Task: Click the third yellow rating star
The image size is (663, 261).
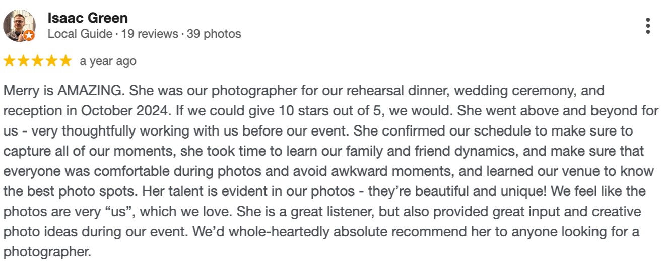Action: pyautogui.click(x=38, y=61)
